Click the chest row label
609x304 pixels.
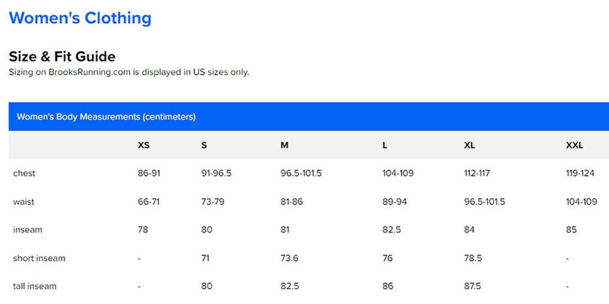[x=24, y=173]
